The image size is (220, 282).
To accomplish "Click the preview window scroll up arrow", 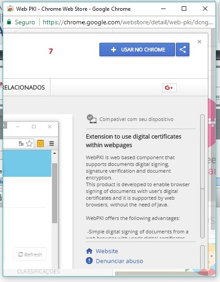I will [54, 153].
